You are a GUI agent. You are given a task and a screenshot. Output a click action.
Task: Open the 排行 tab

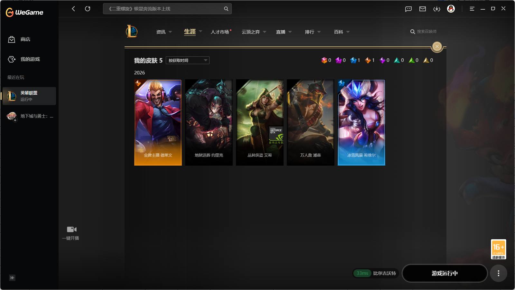[x=310, y=32]
